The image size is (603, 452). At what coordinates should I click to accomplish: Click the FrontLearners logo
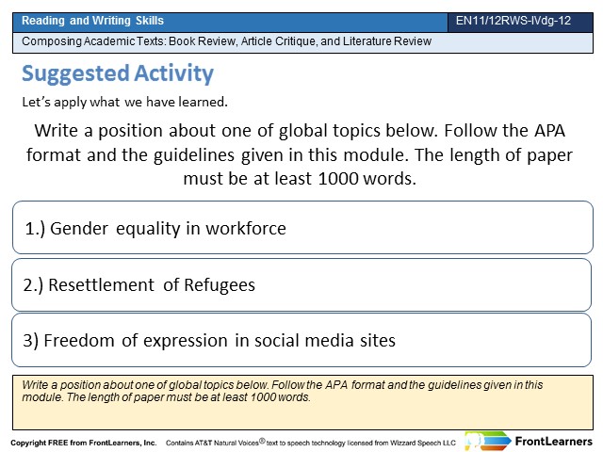tap(529, 442)
